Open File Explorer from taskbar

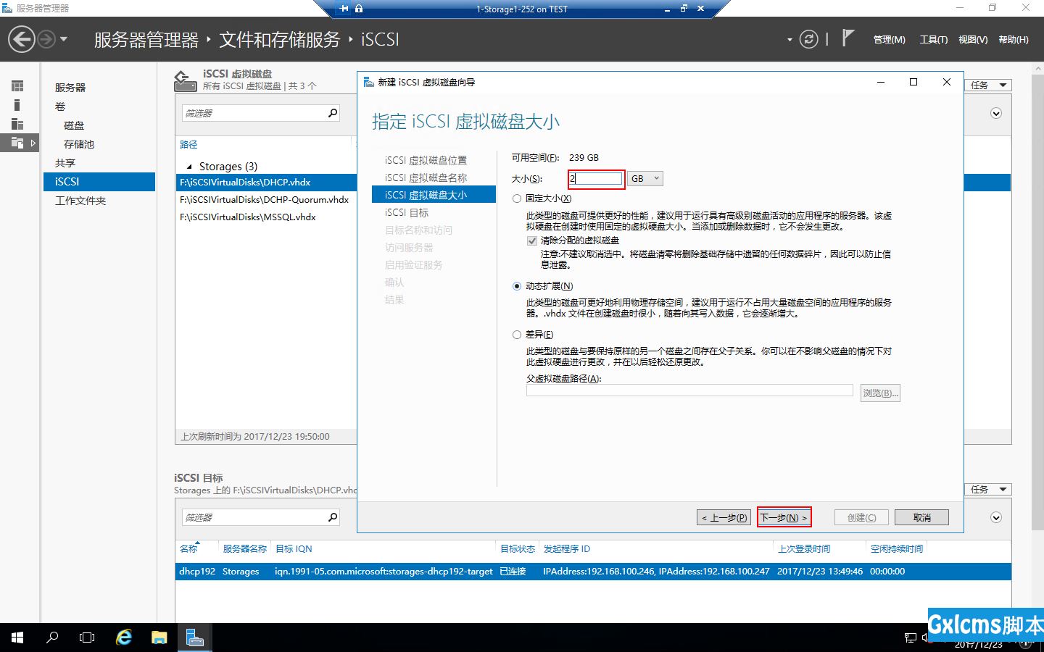click(x=159, y=638)
